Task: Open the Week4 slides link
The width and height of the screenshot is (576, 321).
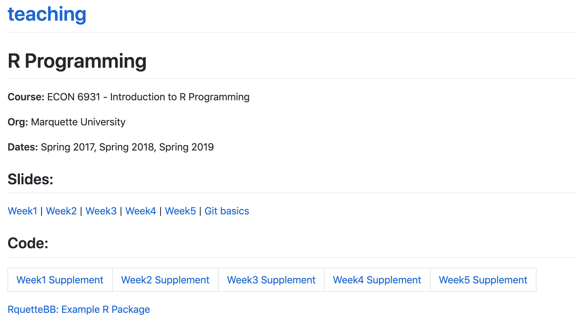Action: tap(140, 211)
